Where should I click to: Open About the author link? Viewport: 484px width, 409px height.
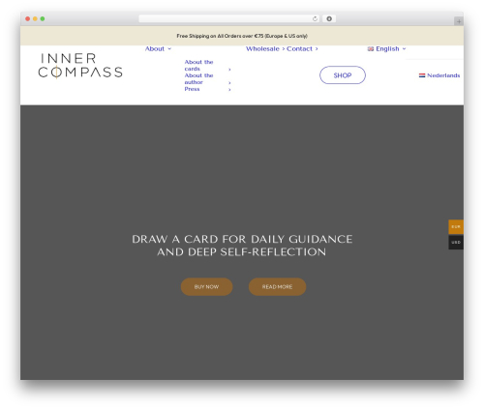198,78
